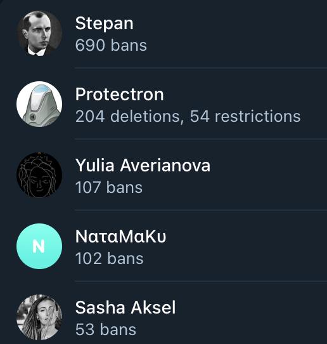Tap the blue visor on the robot icon
The image size is (327, 344).
pyautogui.click(x=41, y=89)
